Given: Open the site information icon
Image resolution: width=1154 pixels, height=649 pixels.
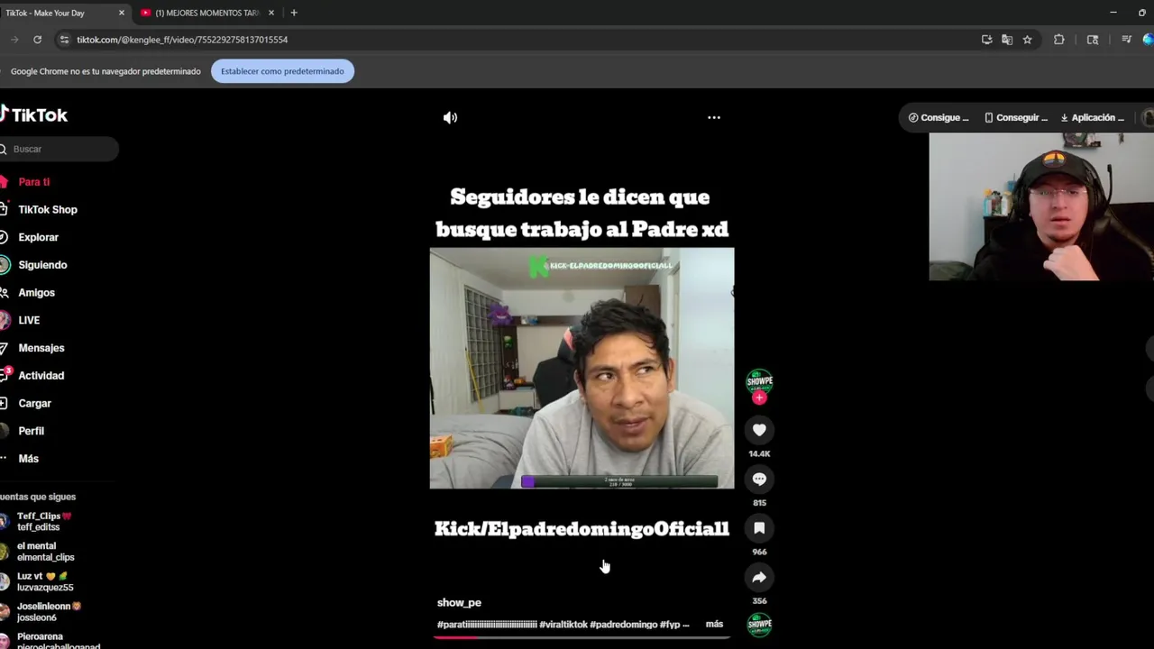Looking at the screenshot, I should pos(63,40).
